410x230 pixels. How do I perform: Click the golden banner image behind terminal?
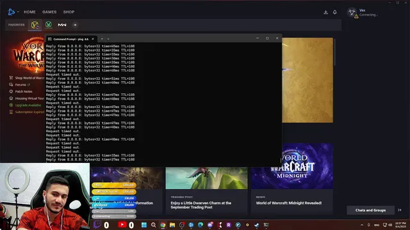307,80
